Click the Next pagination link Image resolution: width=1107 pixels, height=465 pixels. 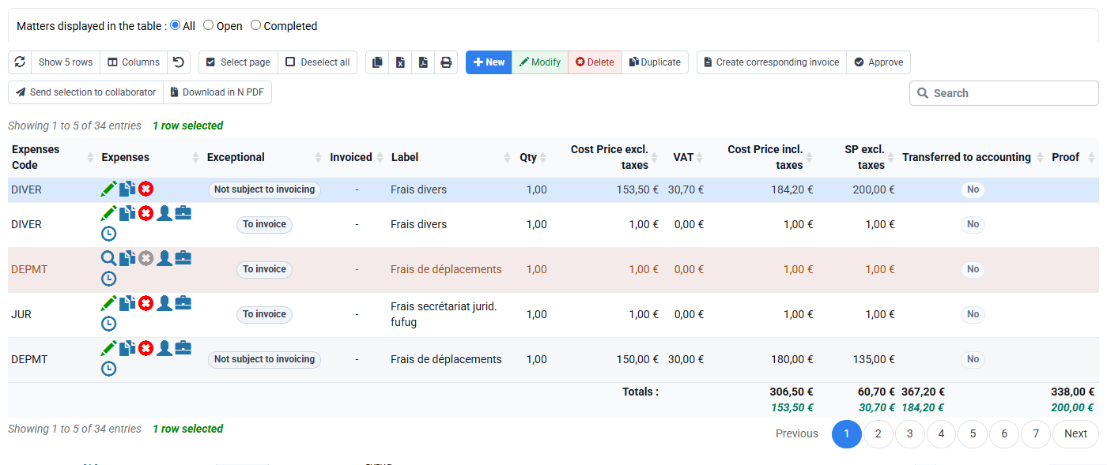pyautogui.click(x=1075, y=433)
